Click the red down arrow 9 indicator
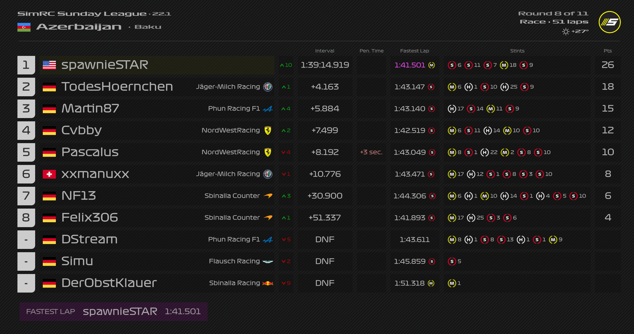The width and height of the screenshot is (634, 334). click(286, 283)
